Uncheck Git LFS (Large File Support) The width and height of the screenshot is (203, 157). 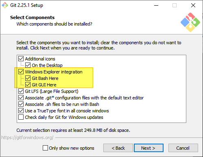tap(21, 91)
